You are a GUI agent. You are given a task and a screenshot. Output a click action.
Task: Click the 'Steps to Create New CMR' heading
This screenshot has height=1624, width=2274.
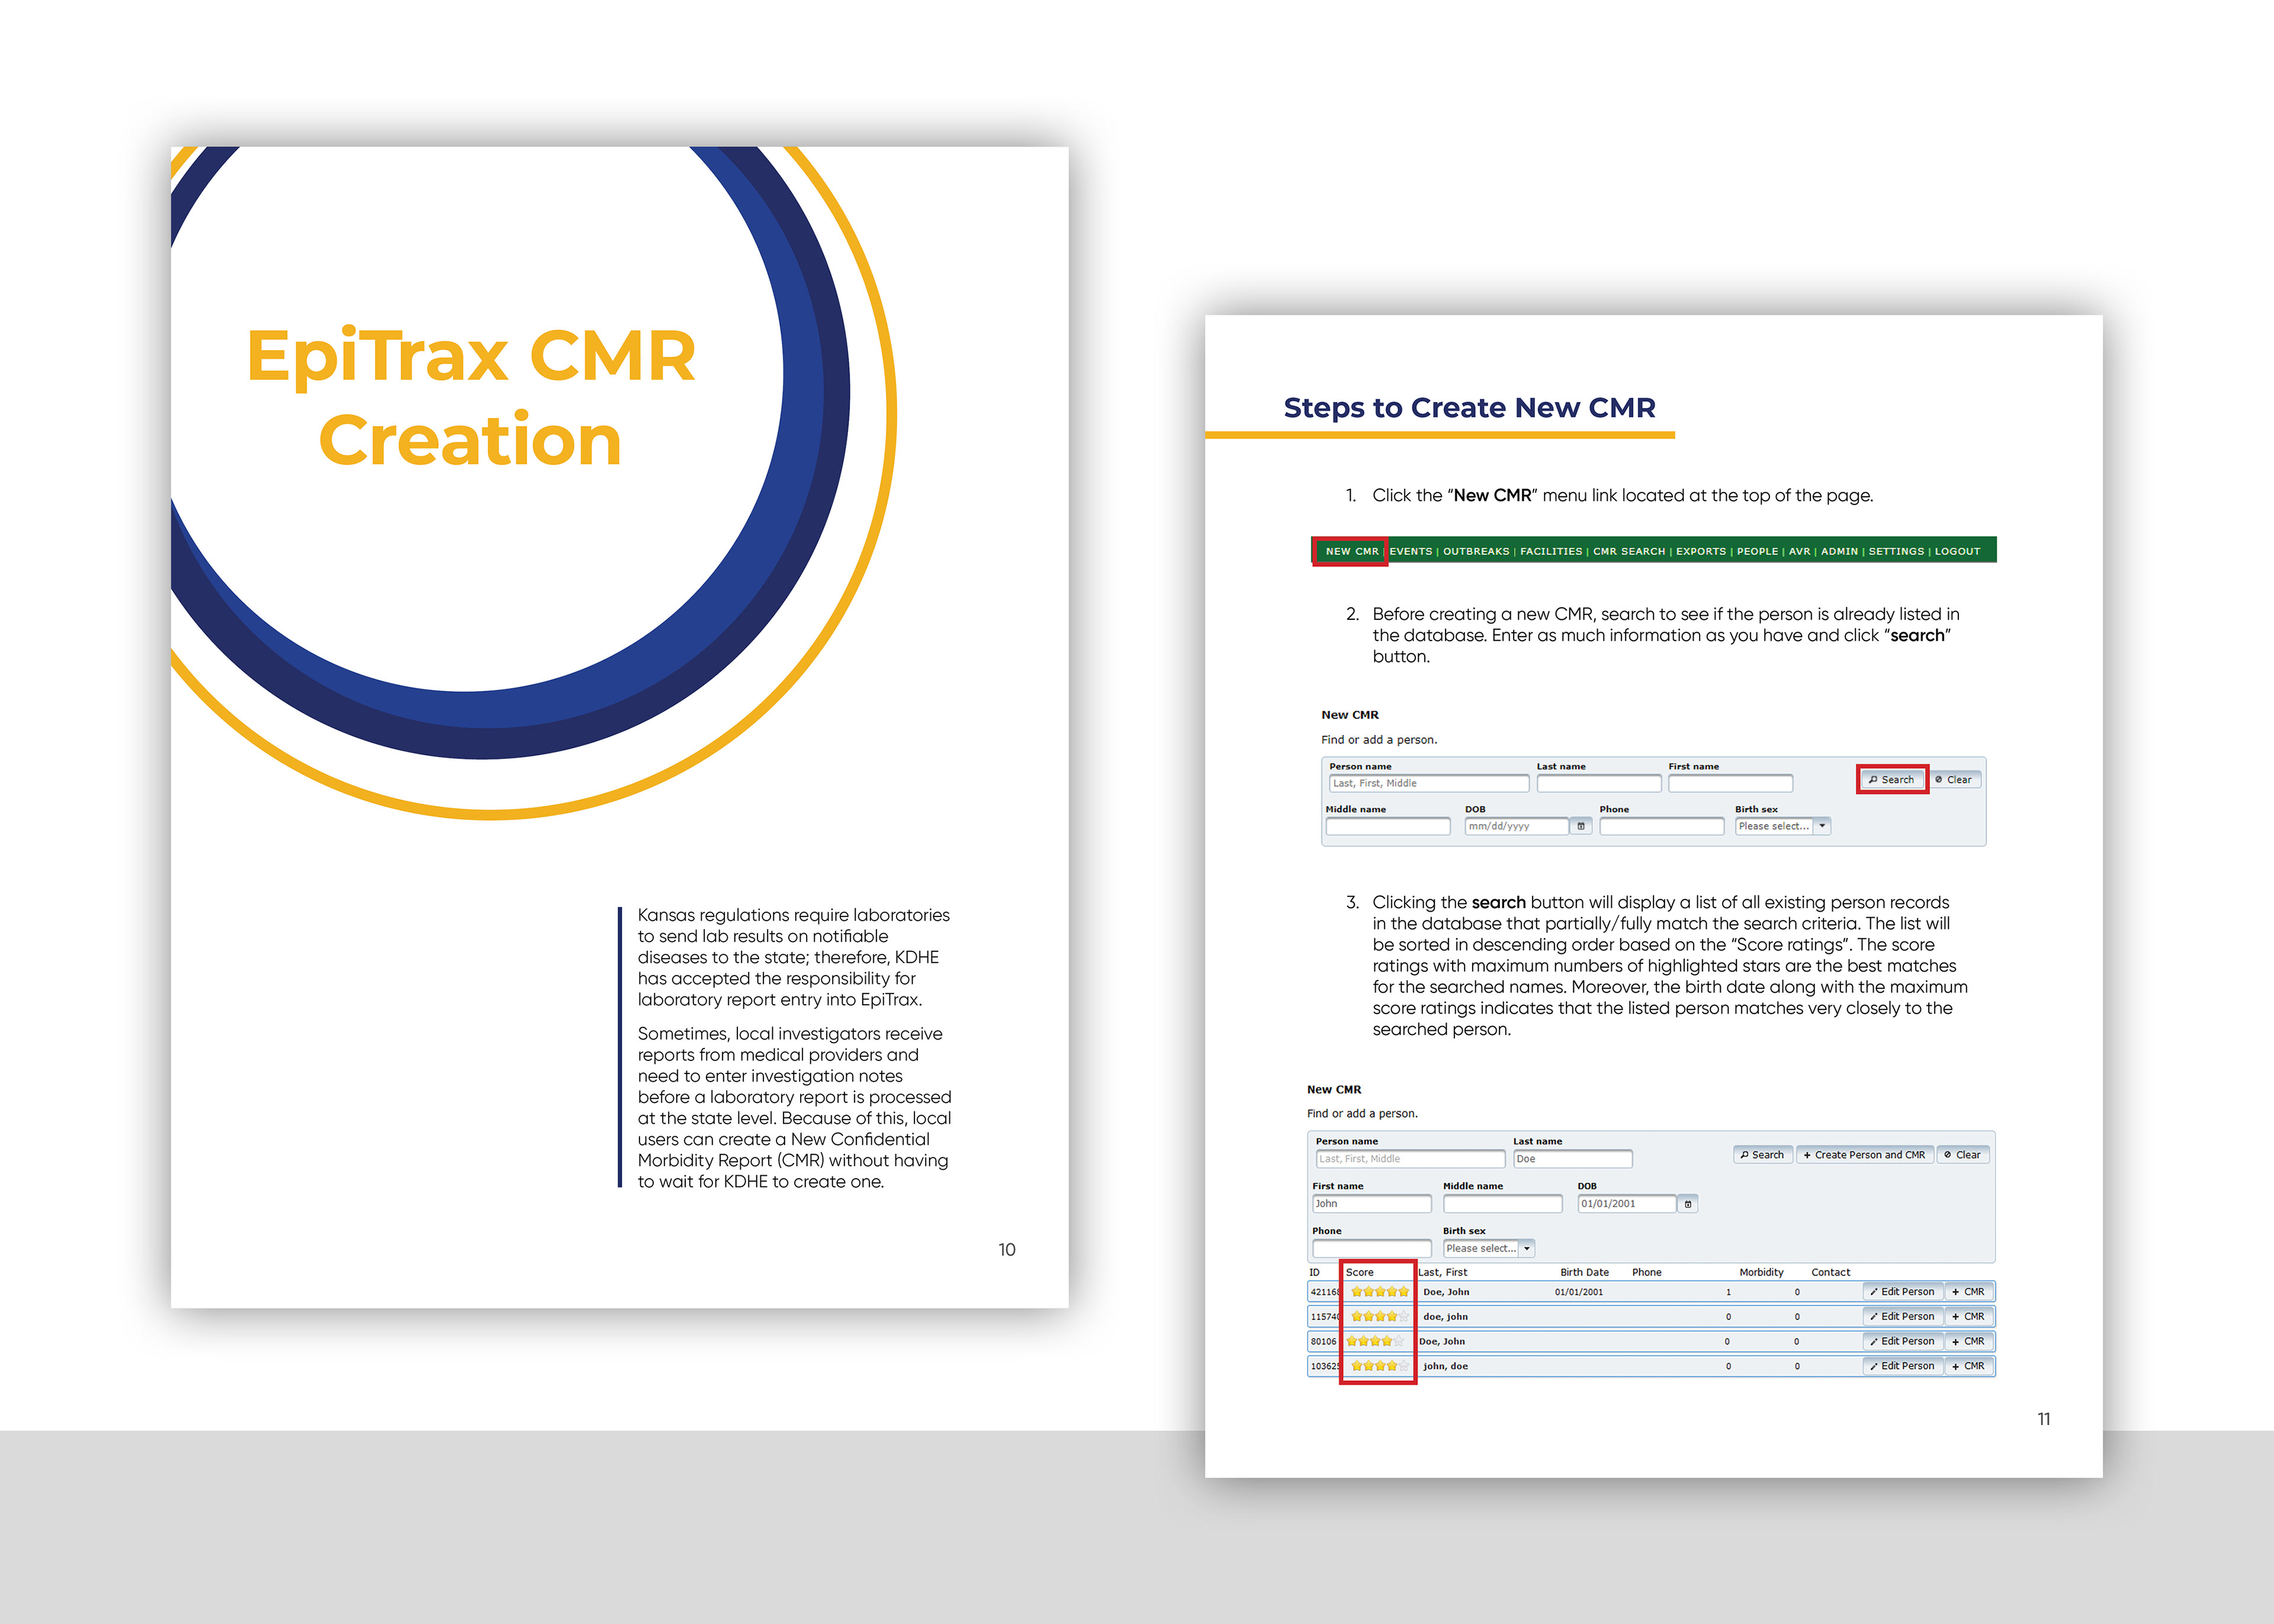tap(1469, 408)
